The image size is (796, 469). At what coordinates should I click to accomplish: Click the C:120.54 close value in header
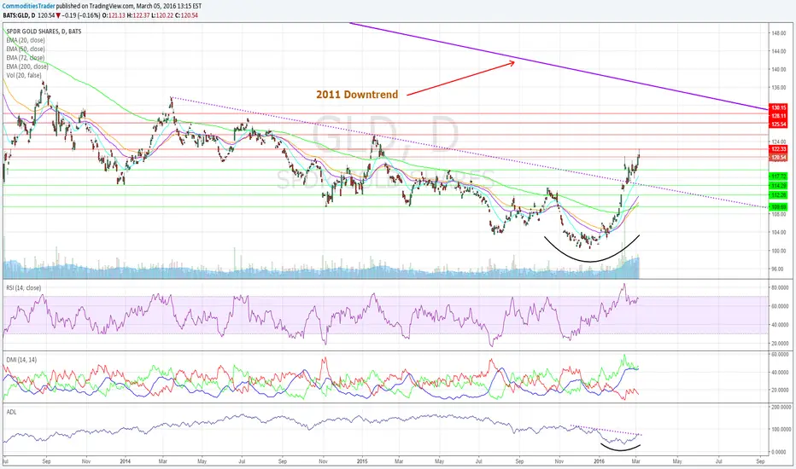[x=186, y=15]
